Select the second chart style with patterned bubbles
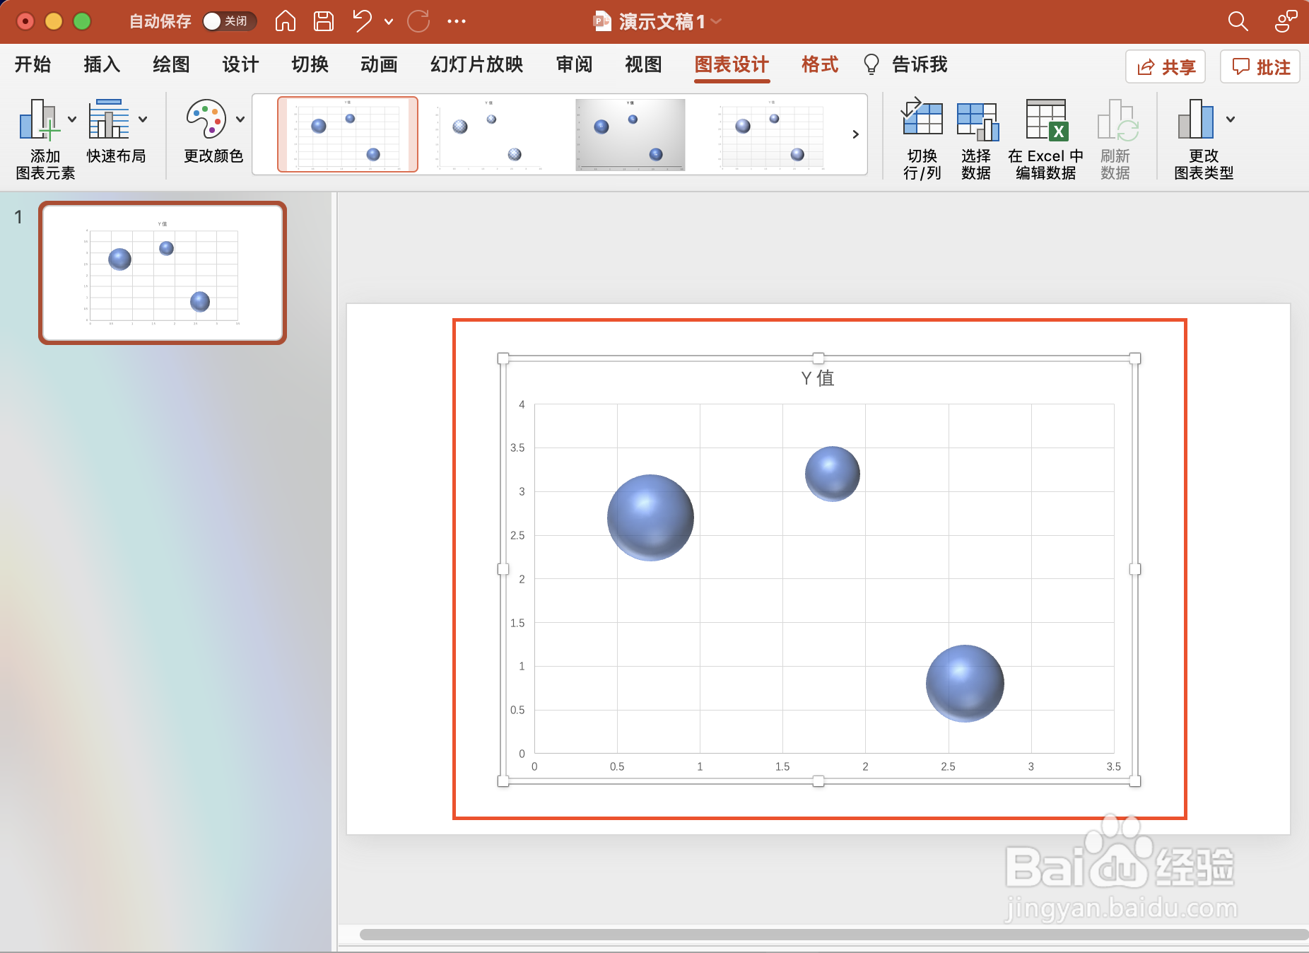The image size is (1309, 953). pyautogui.click(x=489, y=134)
